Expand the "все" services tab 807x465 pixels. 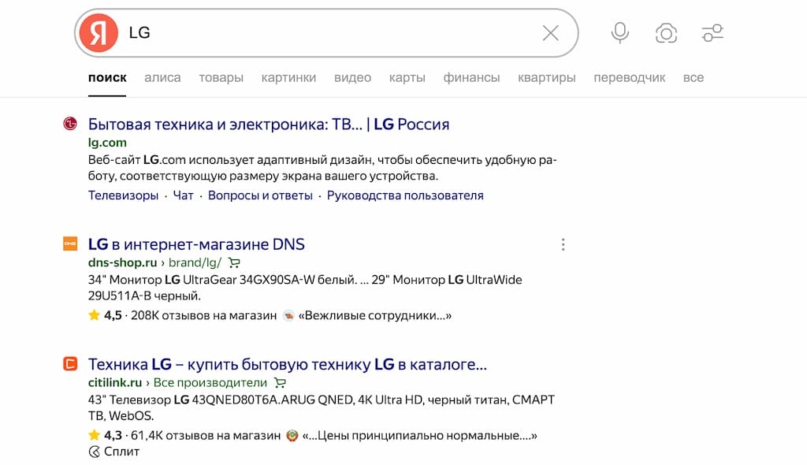pyautogui.click(x=694, y=77)
